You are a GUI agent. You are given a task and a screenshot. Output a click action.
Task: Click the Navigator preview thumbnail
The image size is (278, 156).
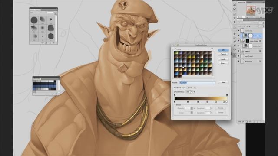click(251, 10)
